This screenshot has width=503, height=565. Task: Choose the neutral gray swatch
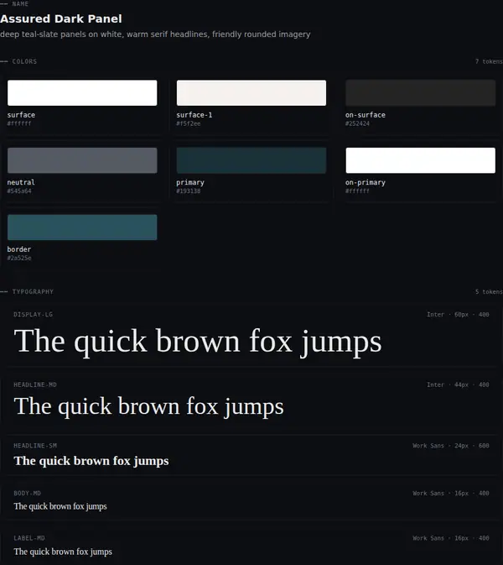[x=82, y=160]
